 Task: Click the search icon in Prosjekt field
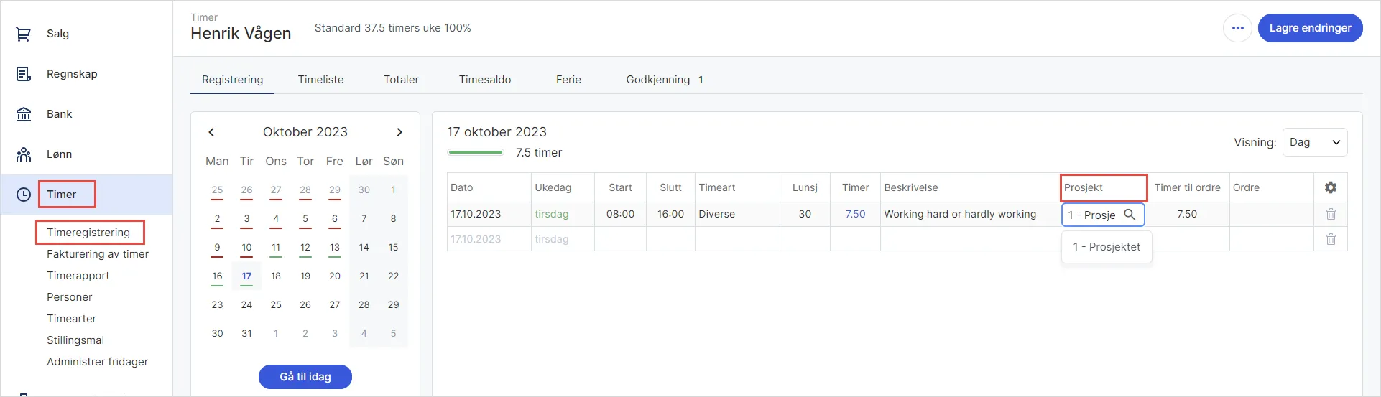1130,214
